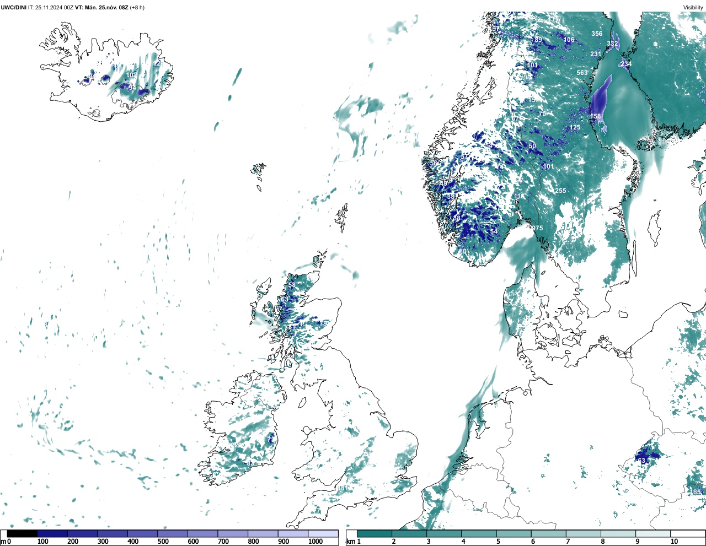Click the 'VT: Mán. 25.nóv. 08Z' valid time

click(x=101, y=8)
